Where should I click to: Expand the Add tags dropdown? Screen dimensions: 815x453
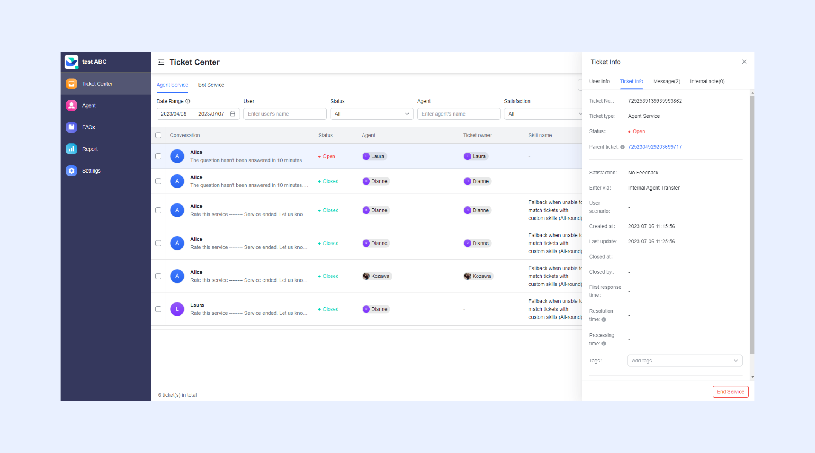point(685,361)
